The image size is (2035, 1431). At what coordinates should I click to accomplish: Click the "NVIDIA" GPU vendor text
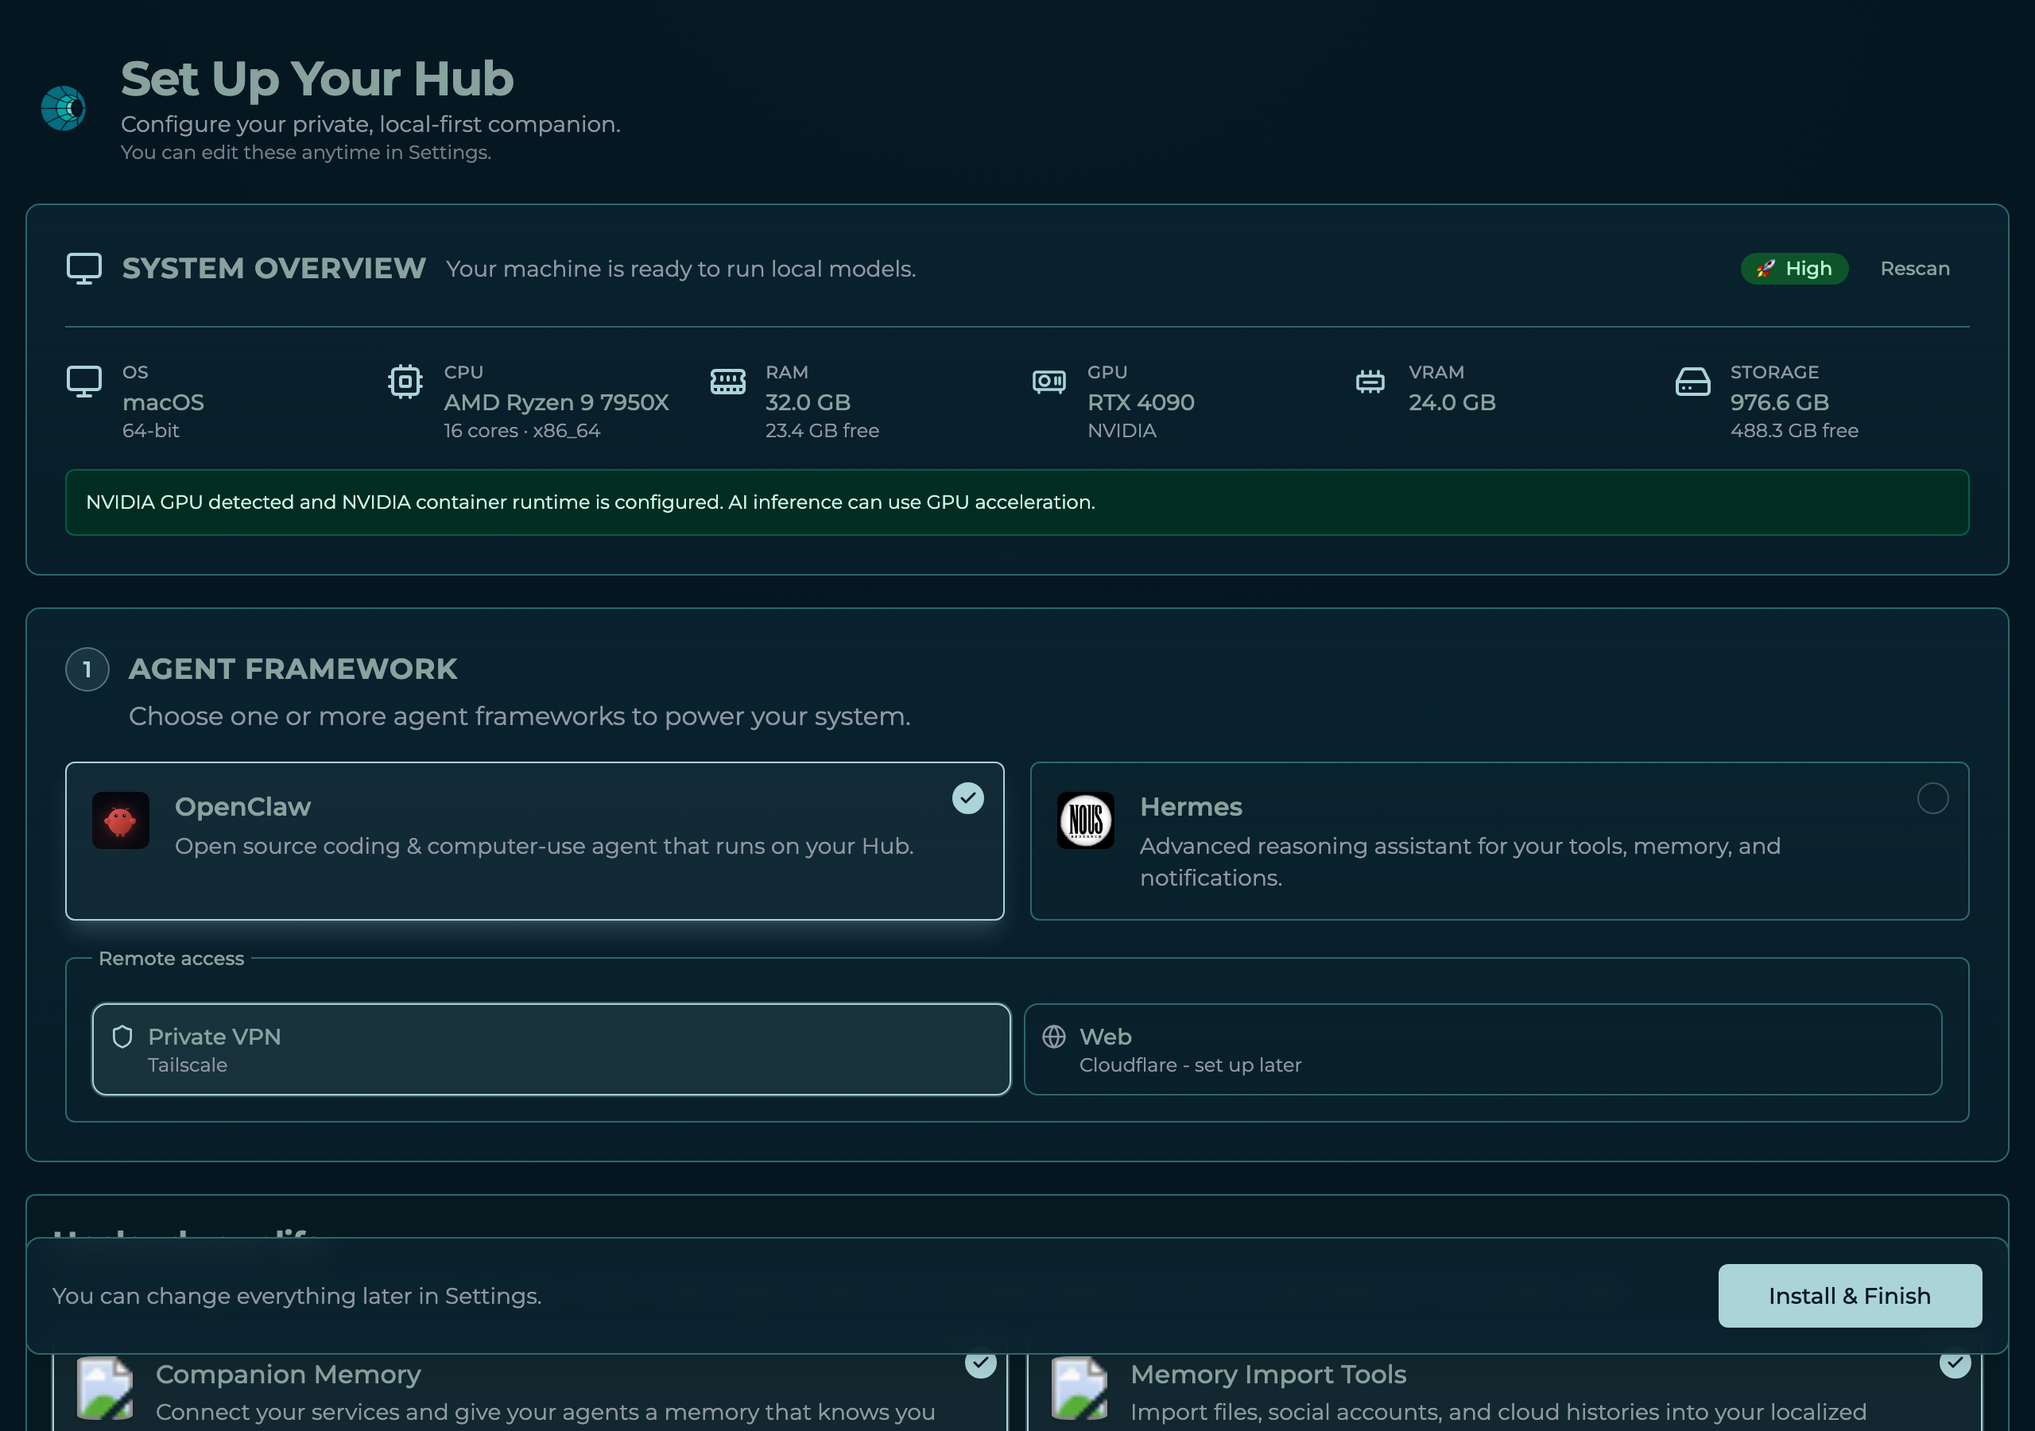pos(1121,431)
